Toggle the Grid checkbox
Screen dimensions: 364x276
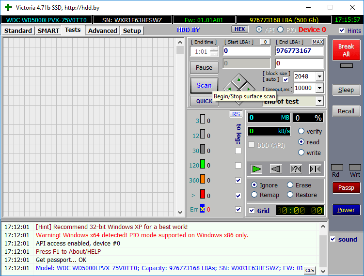[252, 210]
